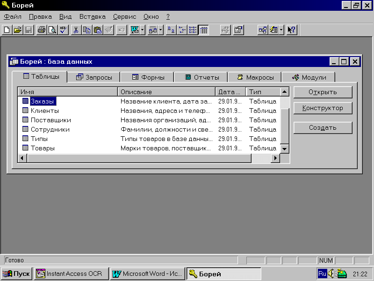Click the Создать button
The height and width of the screenshot is (281, 374).
pos(323,128)
